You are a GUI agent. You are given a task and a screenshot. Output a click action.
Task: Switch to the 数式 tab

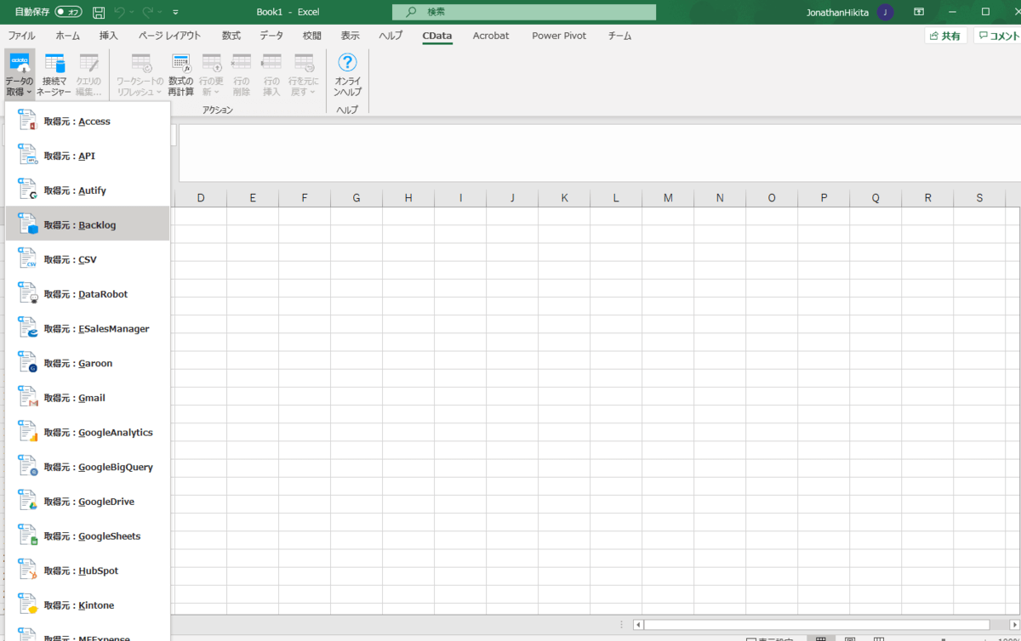click(x=231, y=36)
